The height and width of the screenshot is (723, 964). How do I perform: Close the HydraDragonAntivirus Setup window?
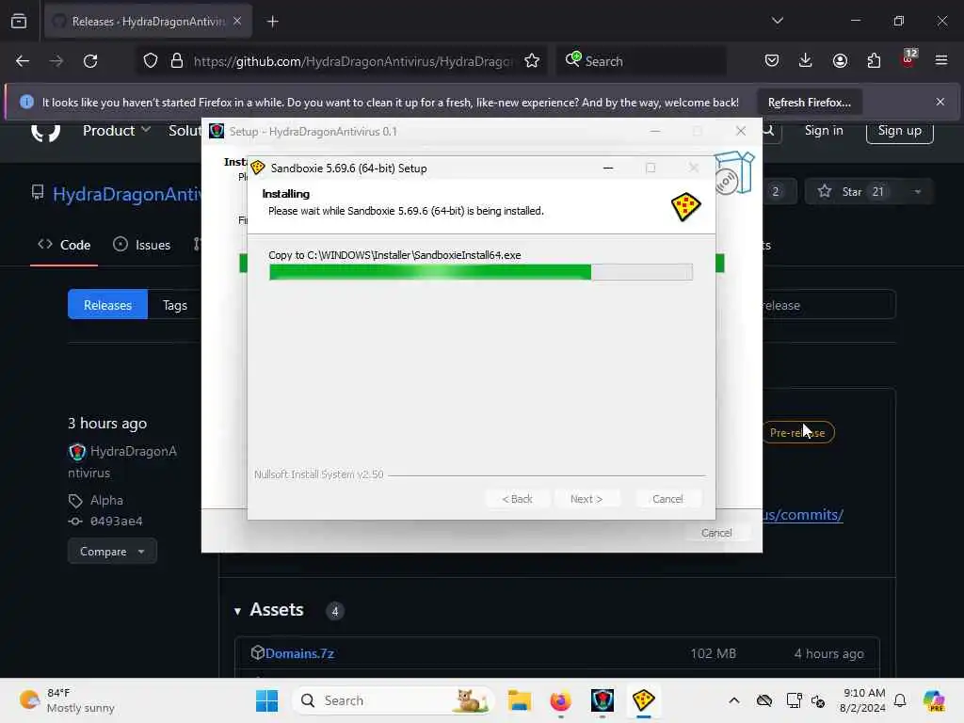click(x=741, y=131)
